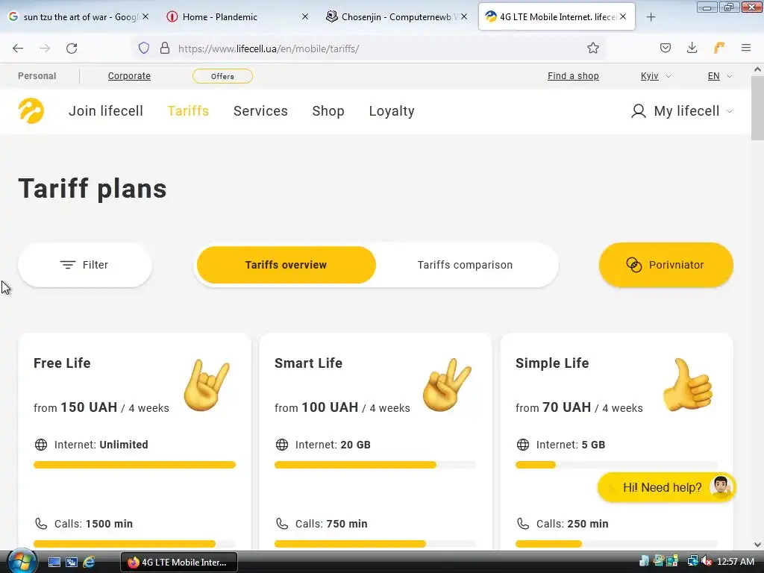Open a new browser tab
This screenshot has height=573, width=764.
651,17
